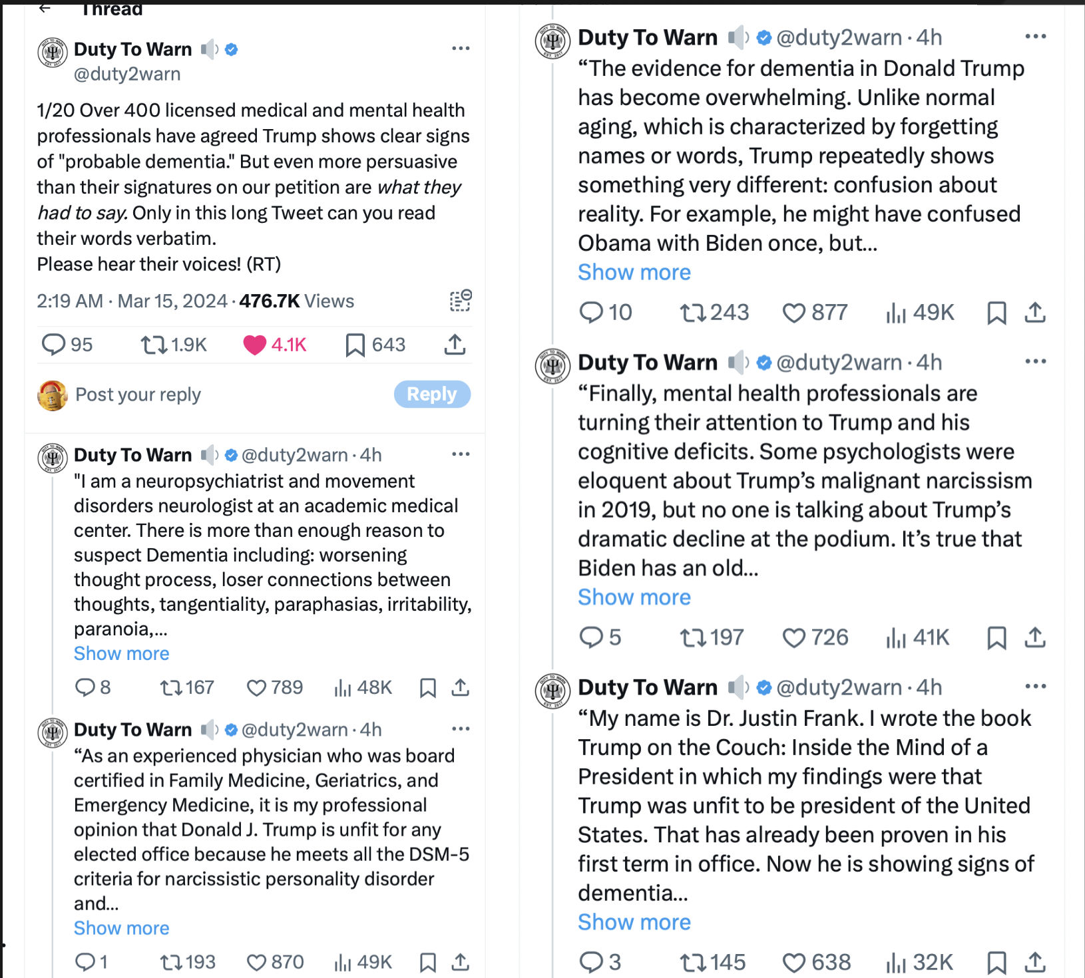Click the back arrow beside Thread
This screenshot has height=978, width=1085.
pos(45,8)
